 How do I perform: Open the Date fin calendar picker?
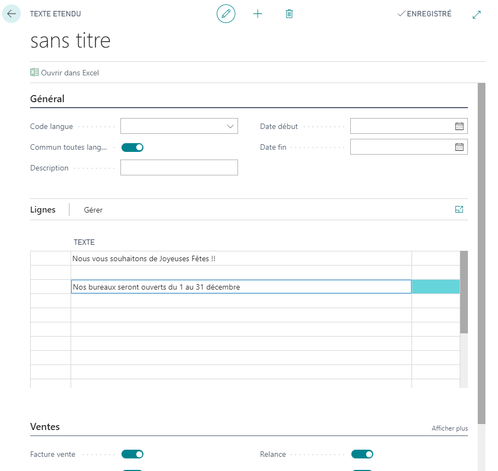point(459,147)
